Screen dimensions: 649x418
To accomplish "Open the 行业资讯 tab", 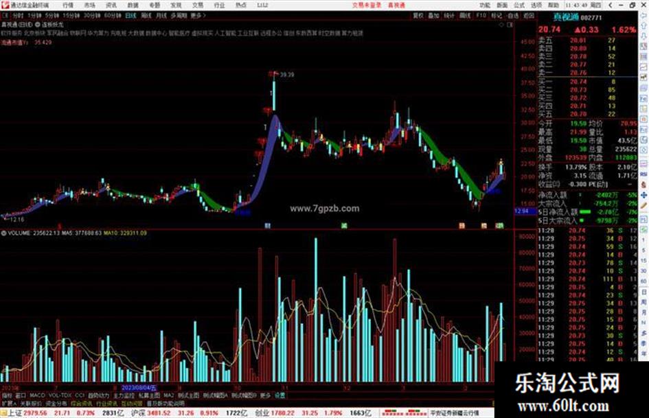I will coord(106,403).
